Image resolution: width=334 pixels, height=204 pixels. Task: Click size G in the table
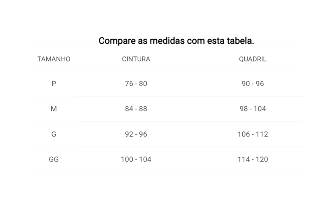[x=54, y=134]
